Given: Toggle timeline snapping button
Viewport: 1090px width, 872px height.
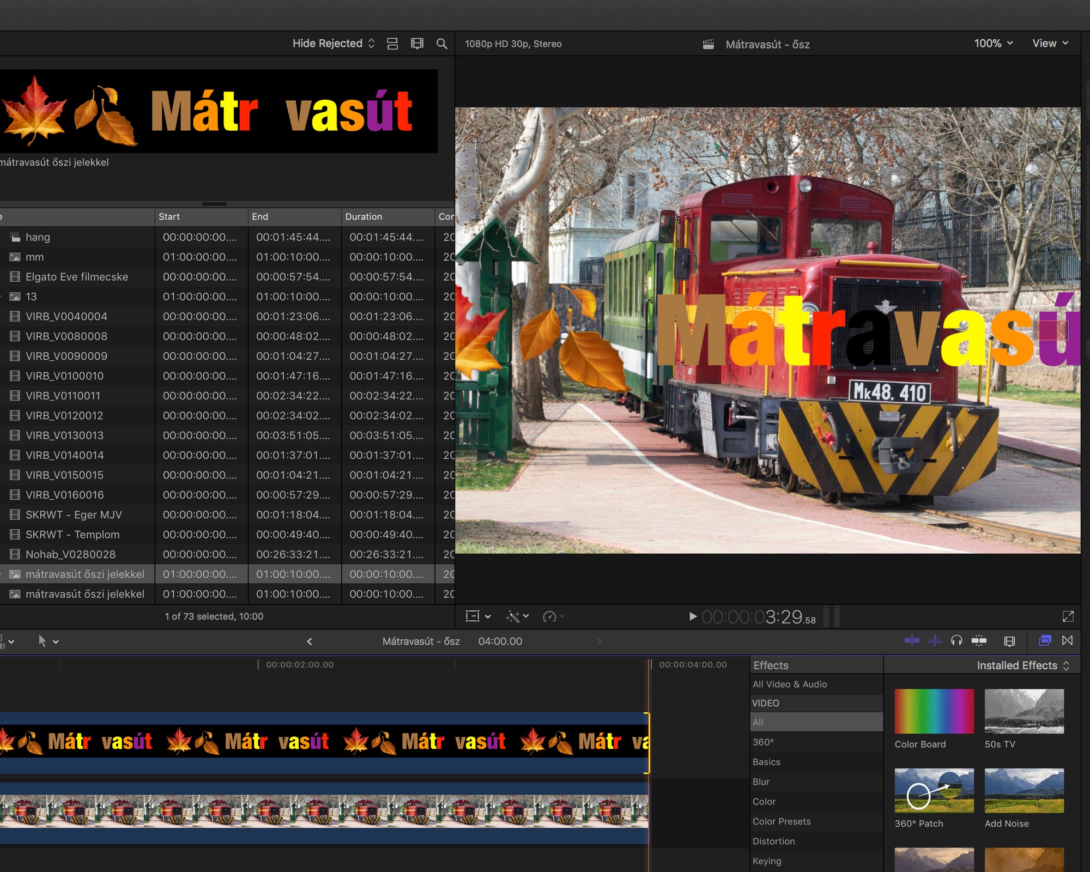Looking at the screenshot, I should pyautogui.click(x=979, y=640).
